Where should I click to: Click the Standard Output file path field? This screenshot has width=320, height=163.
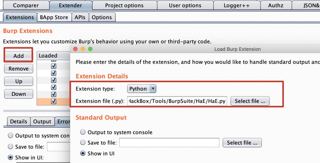click(x=169, y=143)
